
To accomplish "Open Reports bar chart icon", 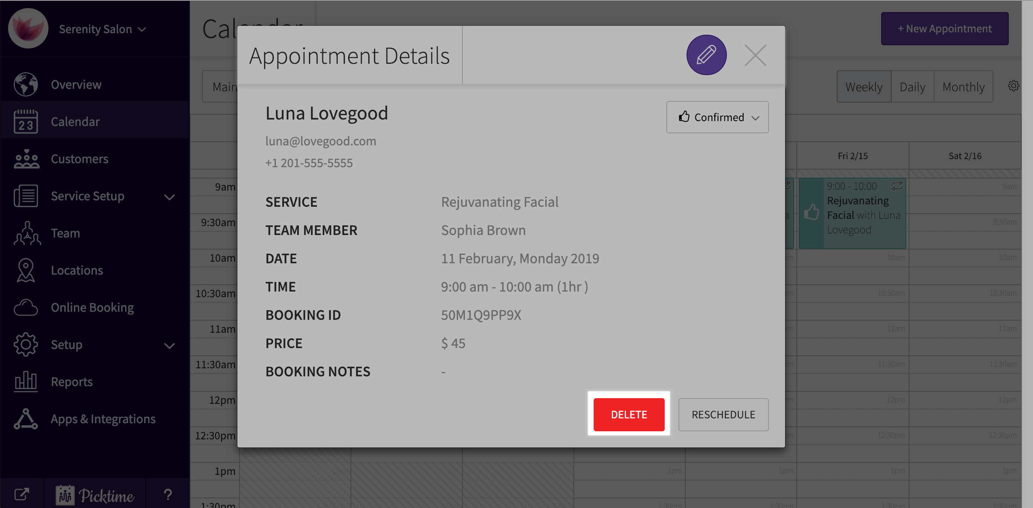I will coord(26,382).
